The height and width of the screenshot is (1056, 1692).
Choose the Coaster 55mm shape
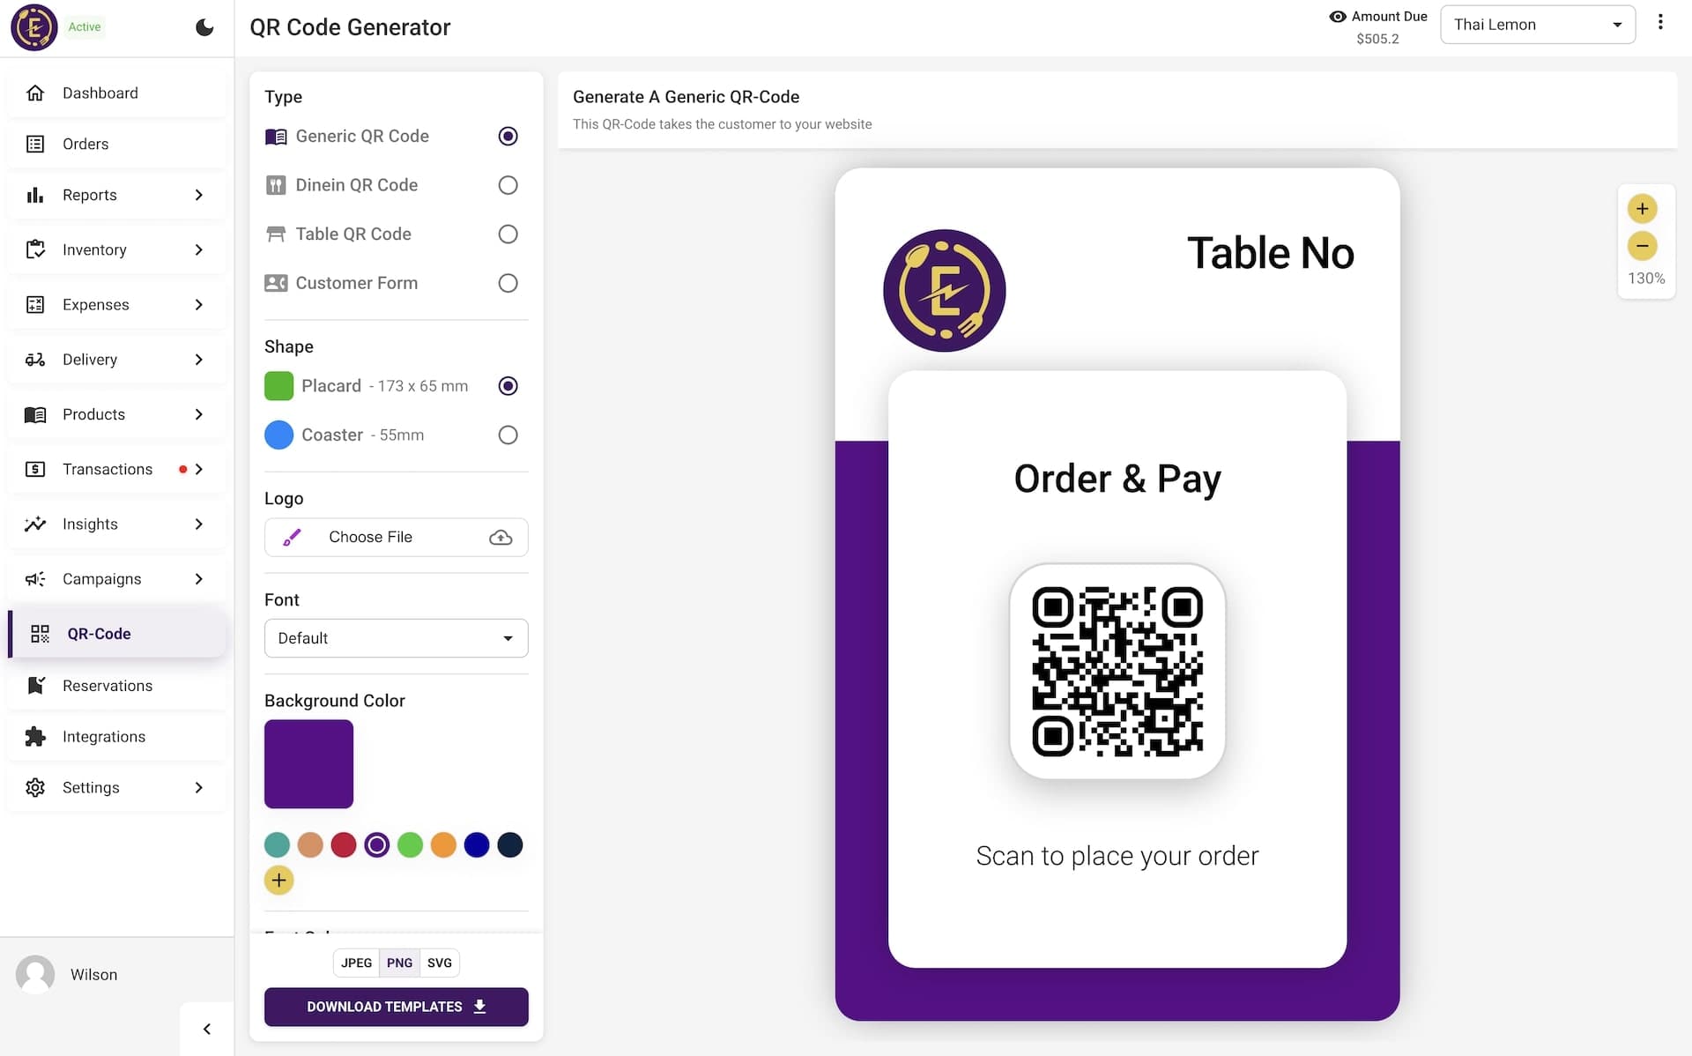tap(508, 435)
